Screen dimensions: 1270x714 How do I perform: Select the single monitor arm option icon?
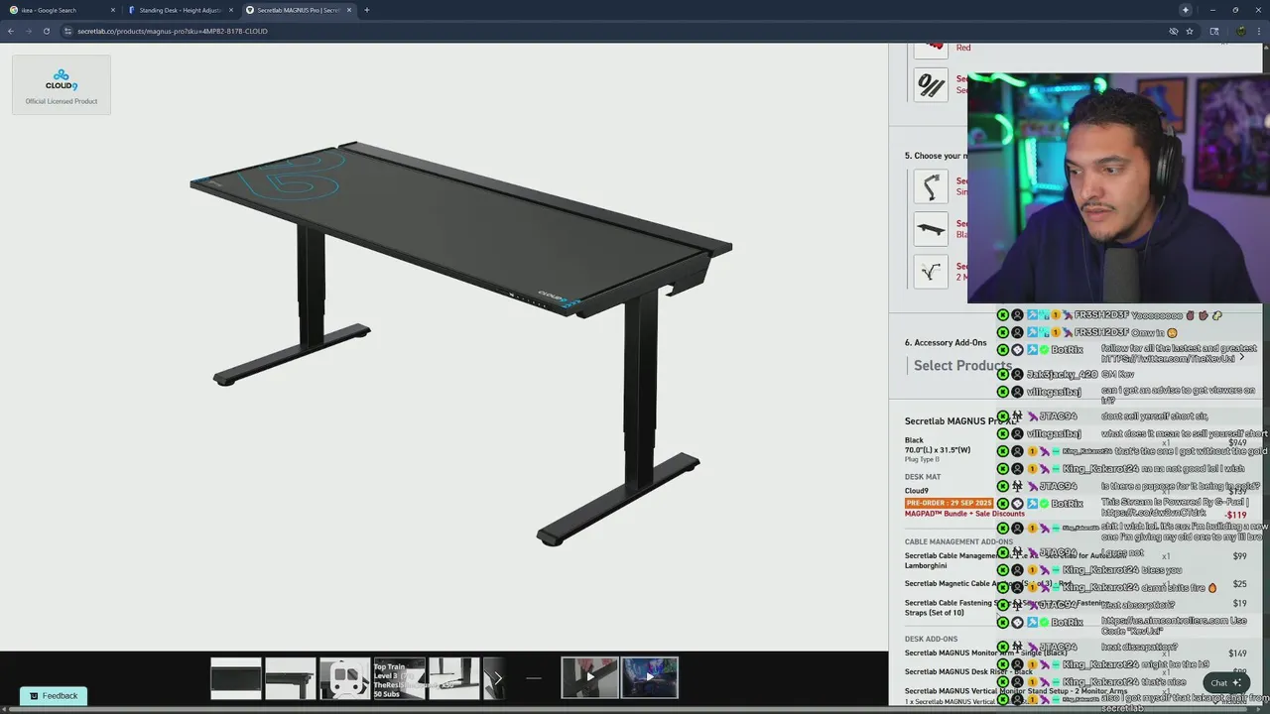[931, 186]
